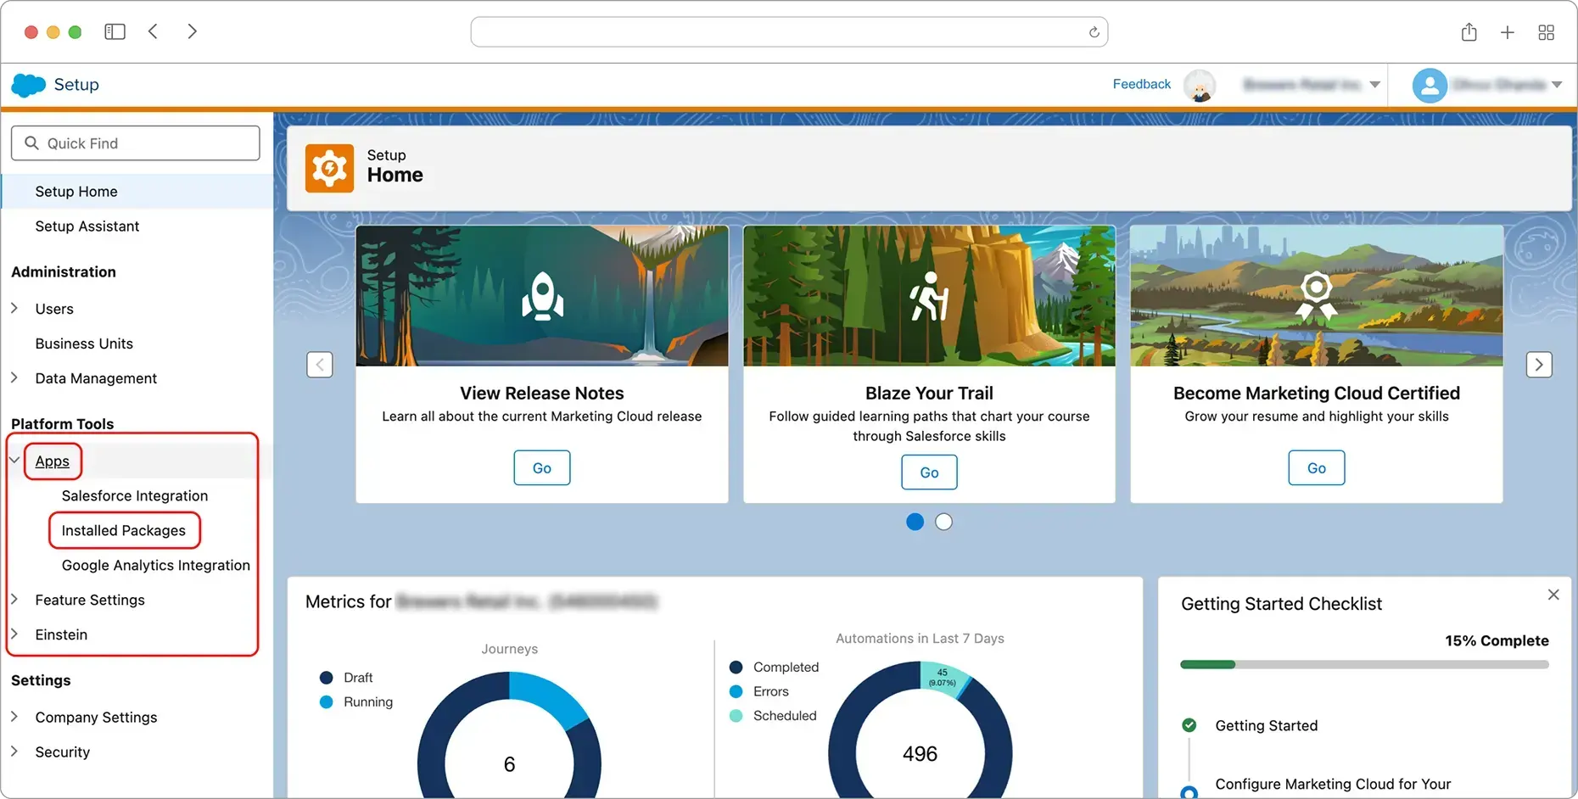Click the search magnifier in Quick Find
The image size is (1578, 799).
pyautogui.click(x=31, y=142)
